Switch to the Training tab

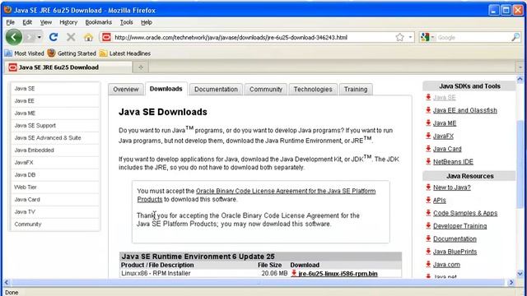point(356,90)
